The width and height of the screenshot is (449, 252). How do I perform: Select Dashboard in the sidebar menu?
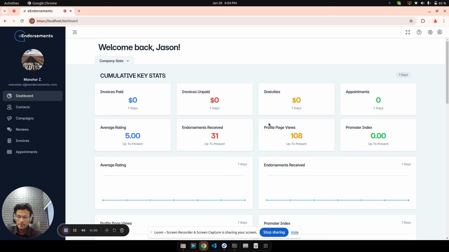[x=33, y=96]
